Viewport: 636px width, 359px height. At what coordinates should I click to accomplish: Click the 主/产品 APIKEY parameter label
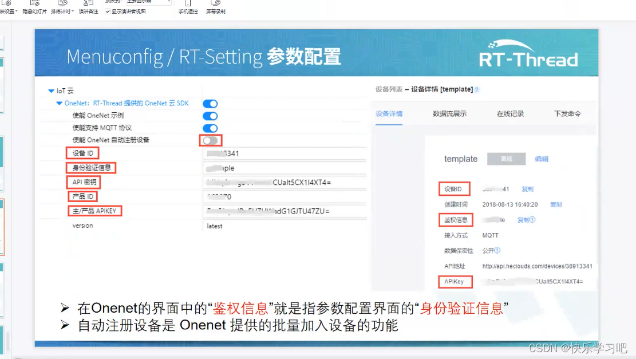[94, 211]
